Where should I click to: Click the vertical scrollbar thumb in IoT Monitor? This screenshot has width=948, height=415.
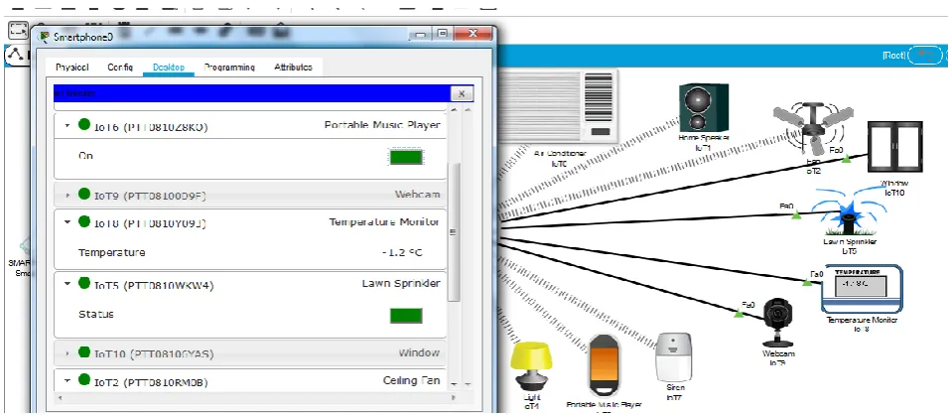click(454, 231)
